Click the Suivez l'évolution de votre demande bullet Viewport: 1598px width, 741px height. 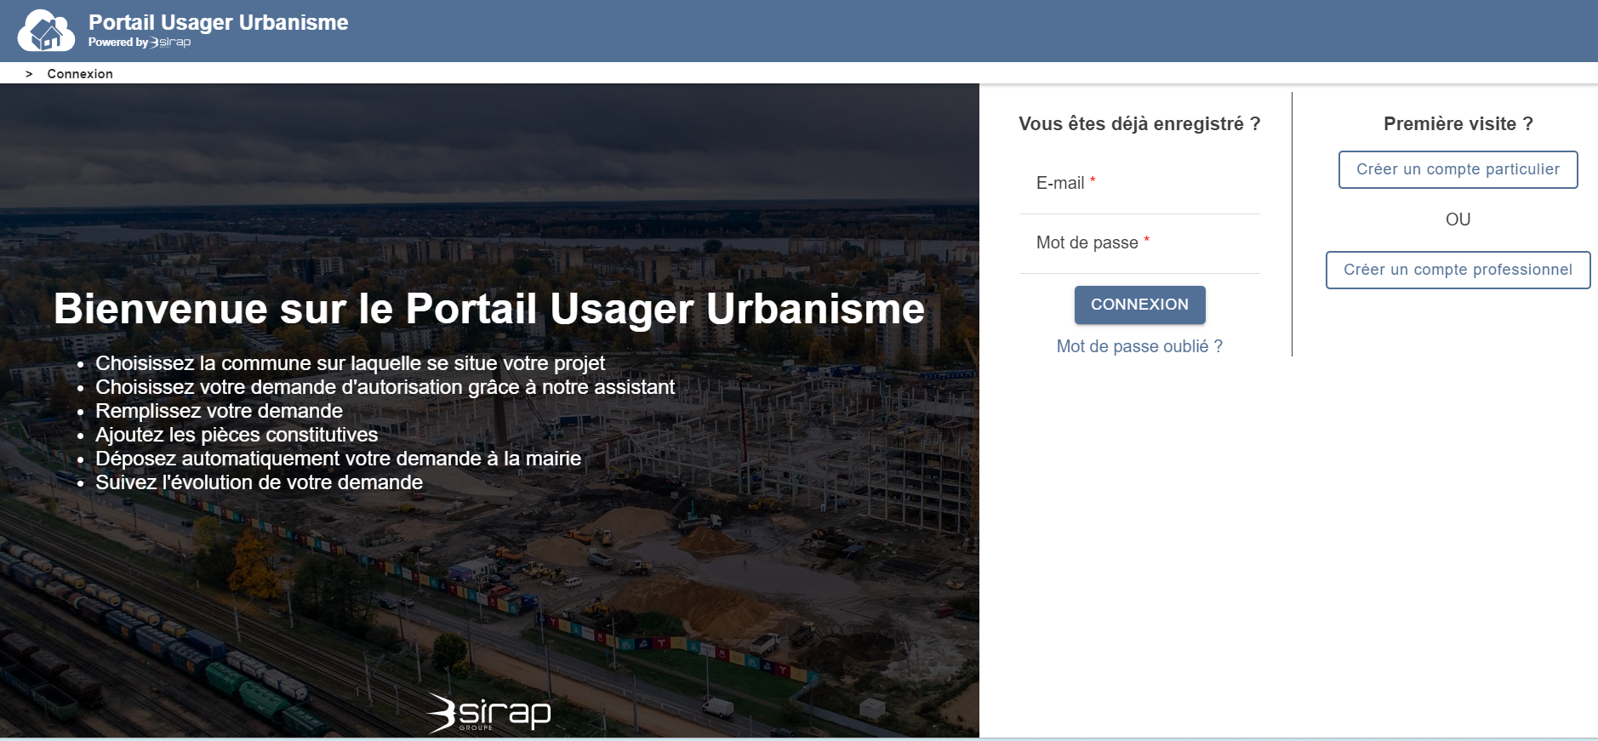[x=259, y=482]
